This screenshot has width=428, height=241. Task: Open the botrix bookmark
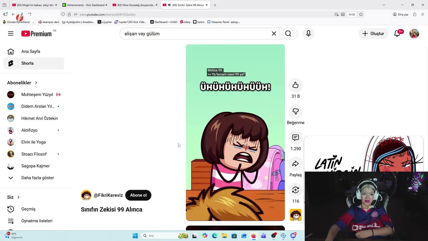(x=199, y=22)
